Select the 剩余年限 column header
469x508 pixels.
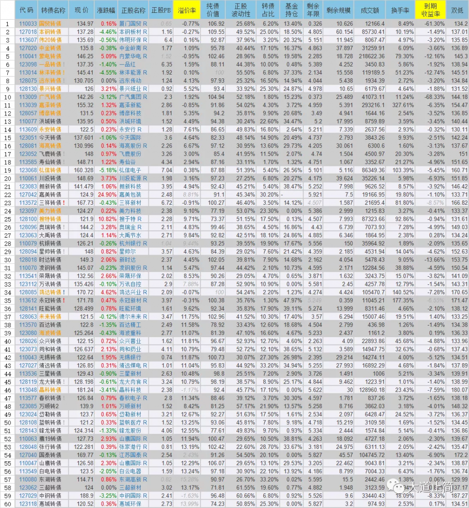click(313, 10)
